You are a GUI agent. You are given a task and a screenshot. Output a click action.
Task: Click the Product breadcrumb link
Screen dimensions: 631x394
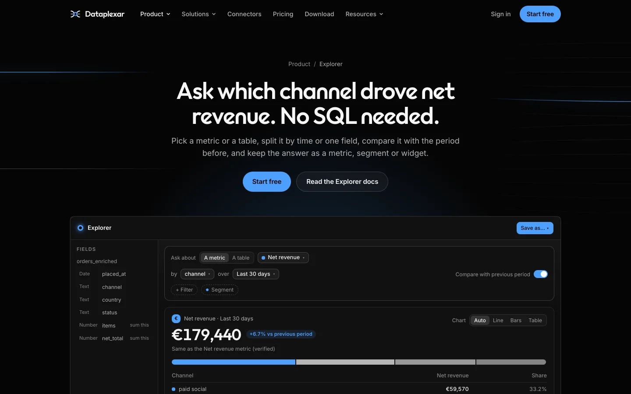point(299,64)
